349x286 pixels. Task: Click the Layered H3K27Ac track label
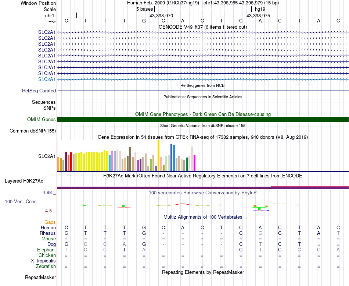coord(24,181)
